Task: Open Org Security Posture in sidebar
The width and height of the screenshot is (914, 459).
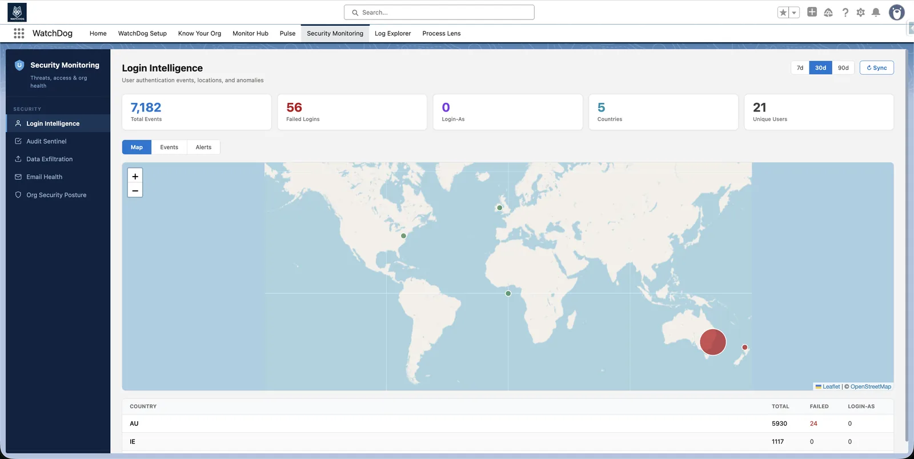Action: (x=58, y=195)
